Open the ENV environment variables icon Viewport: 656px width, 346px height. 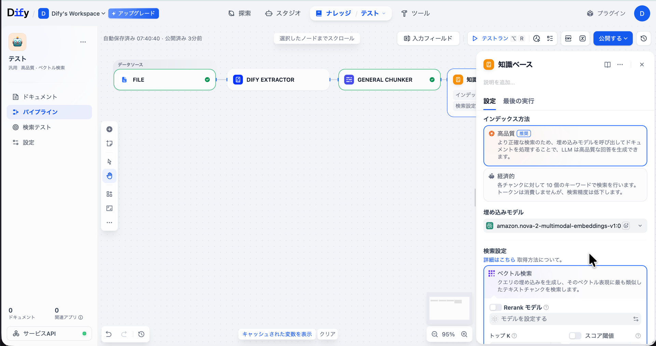(x=569, y=38)
